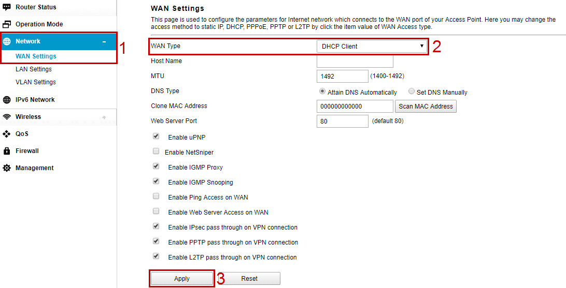Check Enable Ping Access on WAN
The image size is (566, 288).
[x=156, y=197]
